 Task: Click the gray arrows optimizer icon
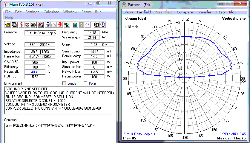[81, 25]
